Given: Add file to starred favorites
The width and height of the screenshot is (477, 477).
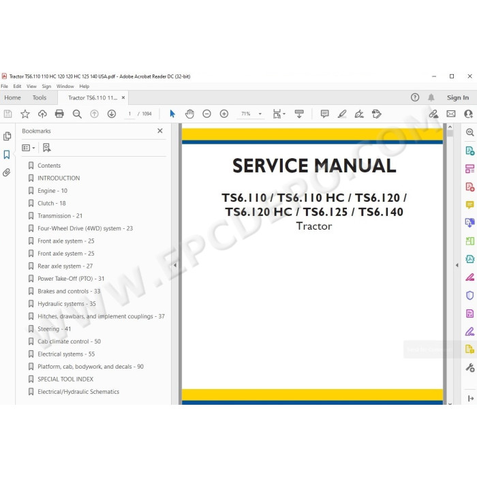Looking at the screenshot, I should (x=25, y=114).
